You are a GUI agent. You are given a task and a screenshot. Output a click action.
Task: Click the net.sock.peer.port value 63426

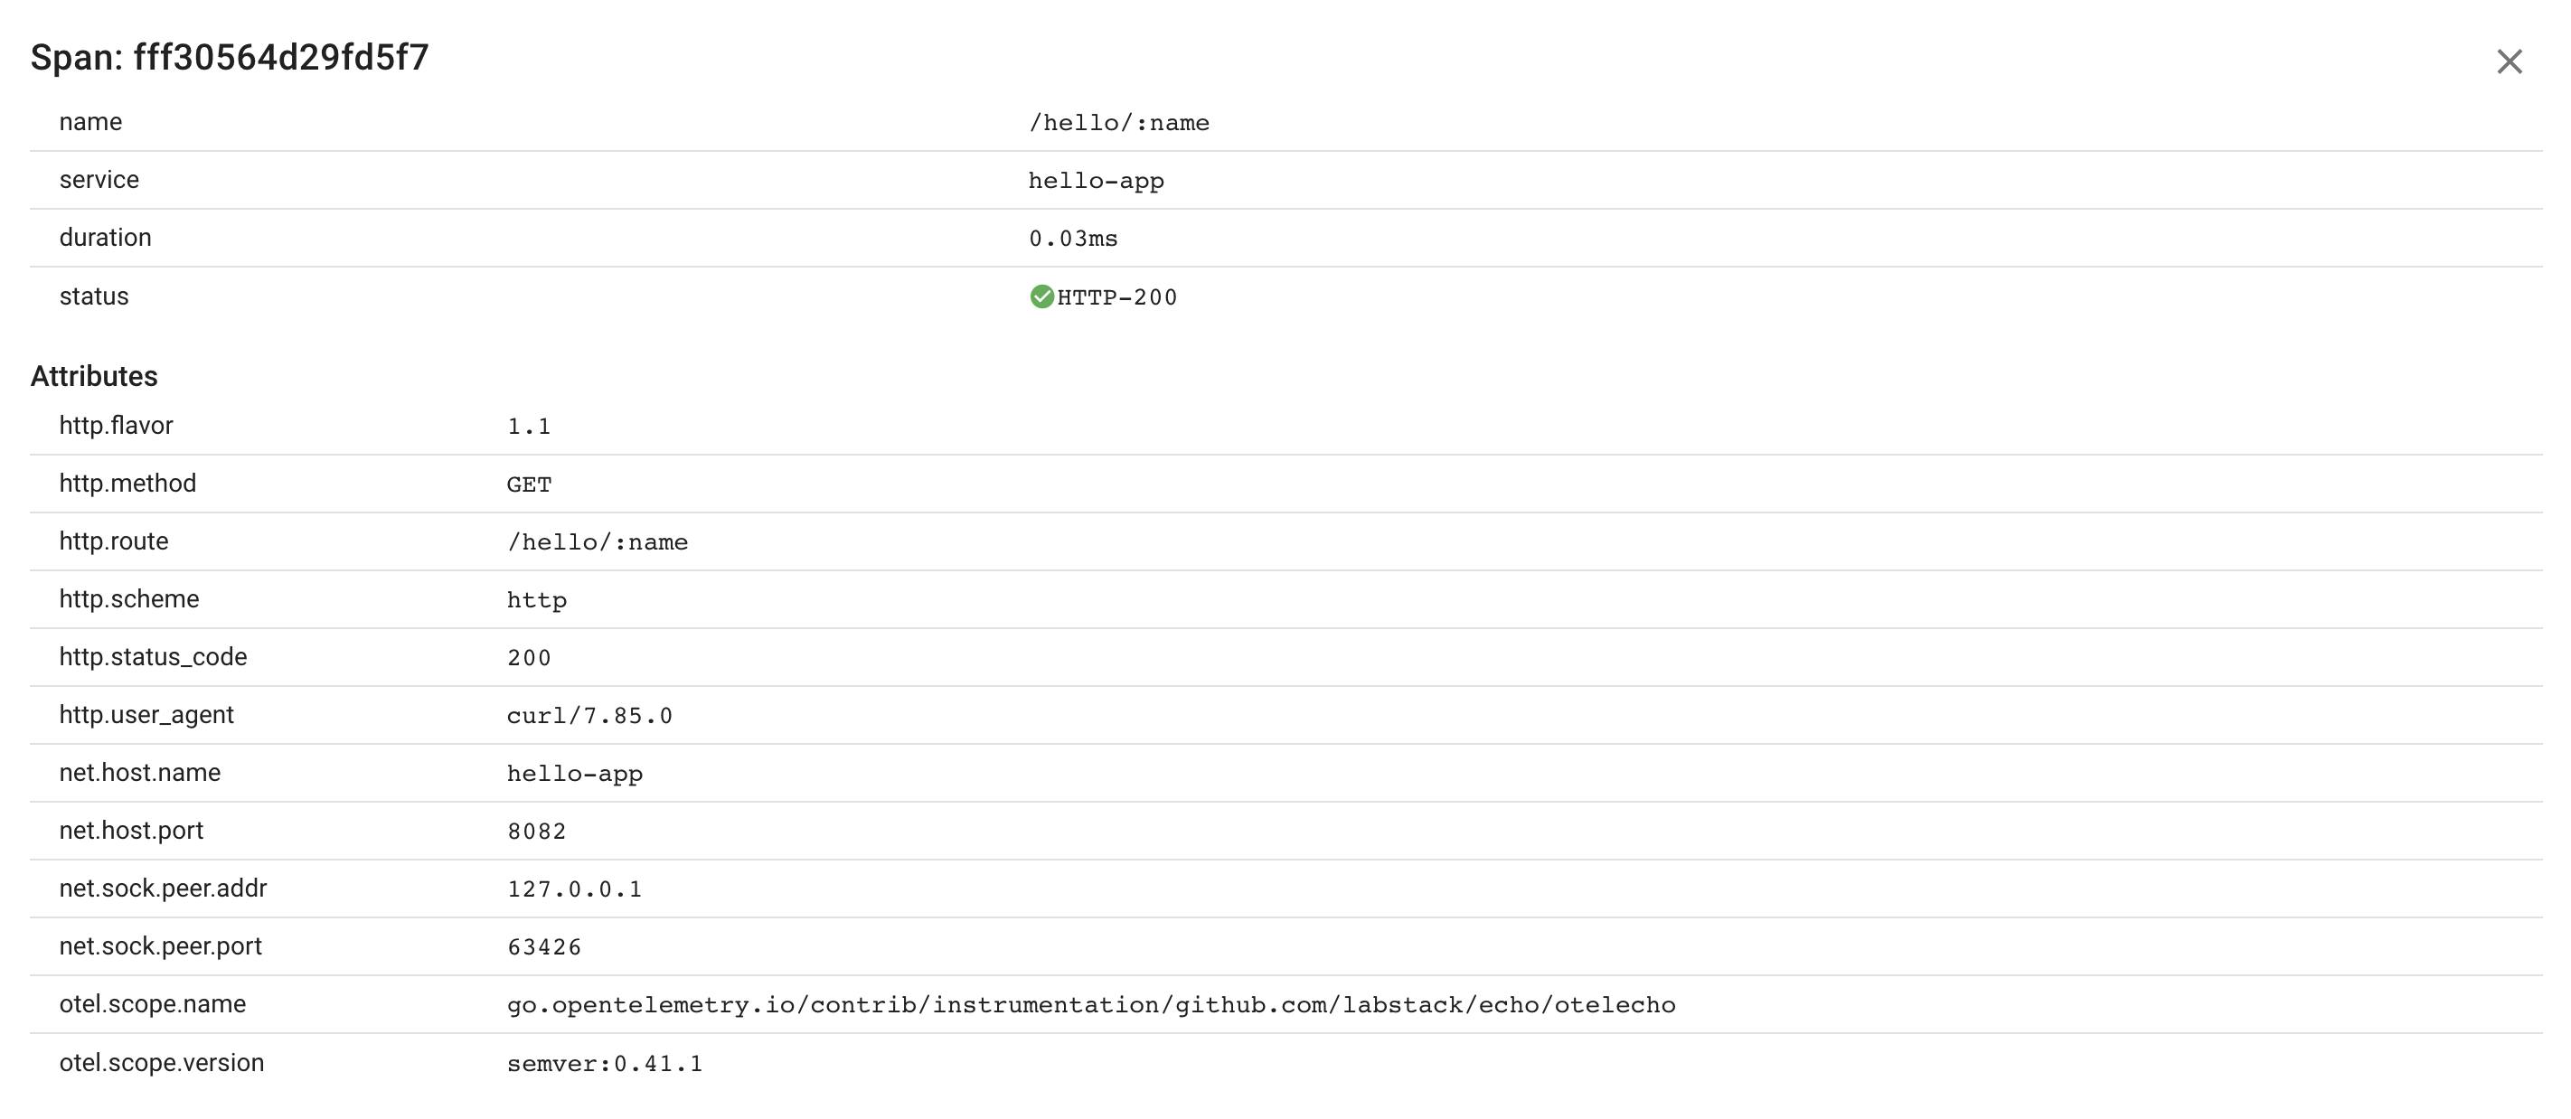544,947
